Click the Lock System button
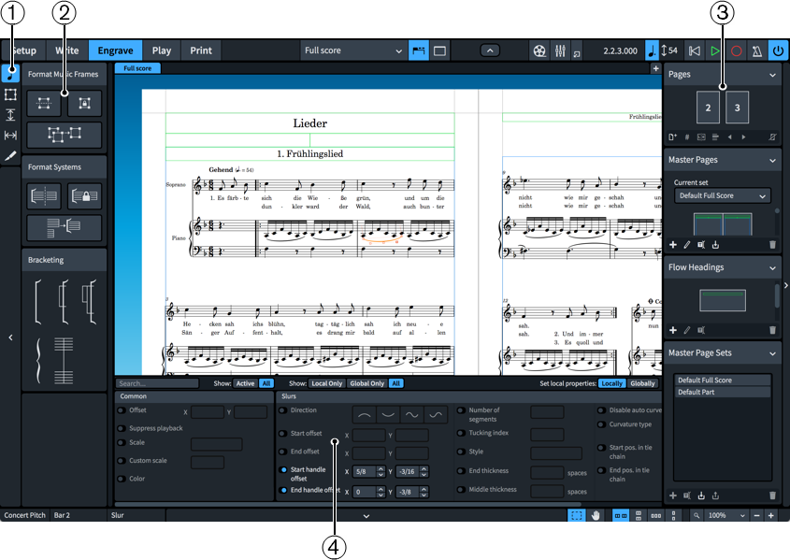The image size is (790, 560). [85, 196]
